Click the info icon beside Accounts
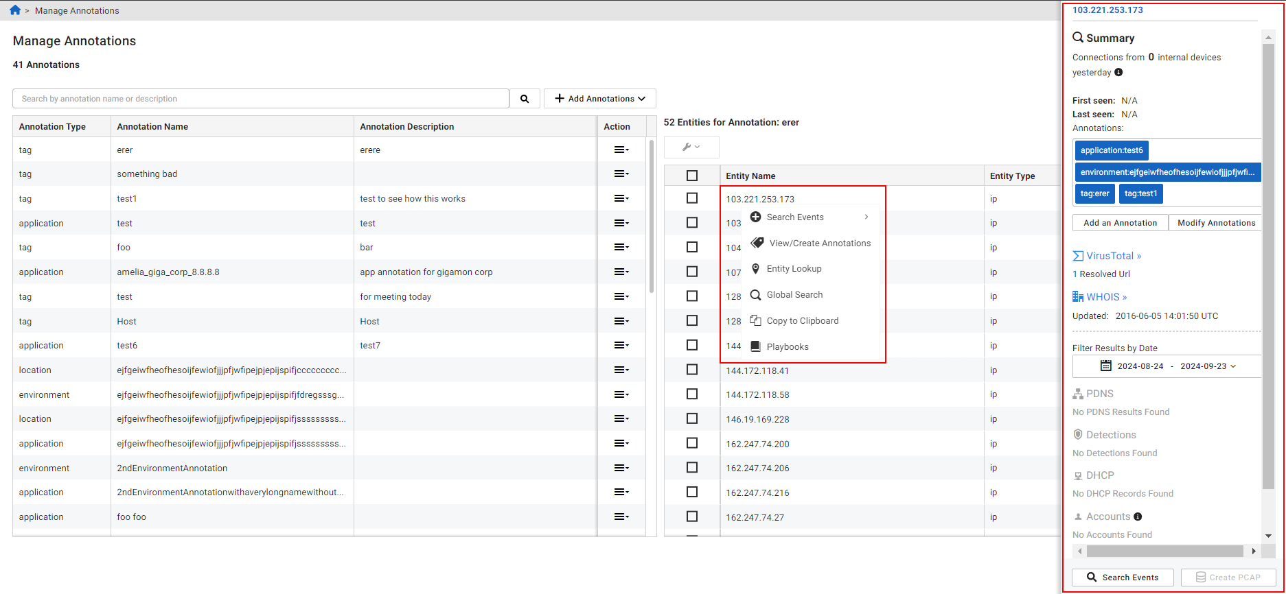 click(1138, 516)
